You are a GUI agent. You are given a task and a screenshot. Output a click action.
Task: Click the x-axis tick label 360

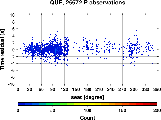pyautogui.click(x=157, y=89)
